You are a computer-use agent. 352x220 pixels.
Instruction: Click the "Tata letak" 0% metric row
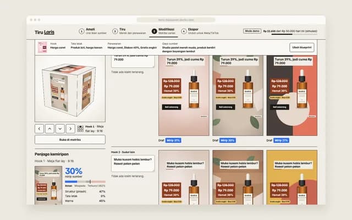click(x=85, y=196)
